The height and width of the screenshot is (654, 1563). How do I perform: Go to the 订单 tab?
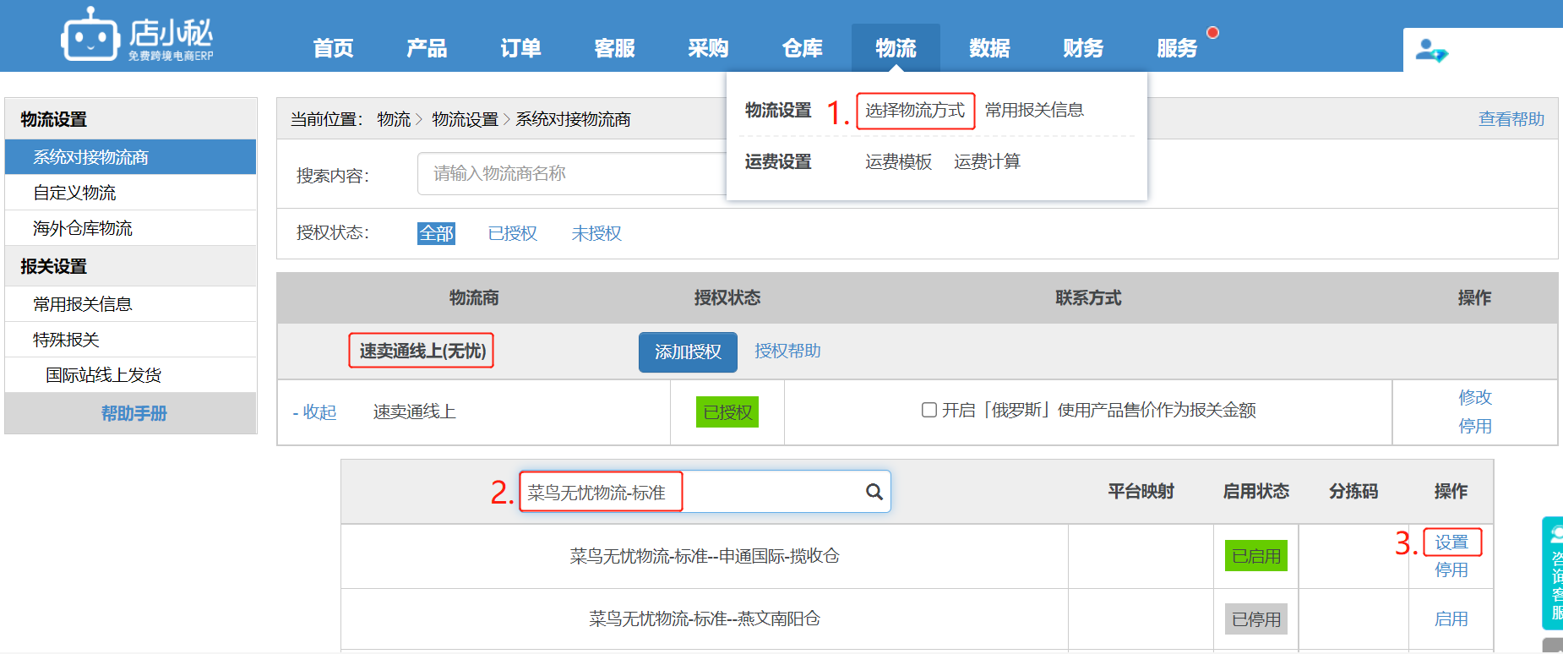click(520, 48)
